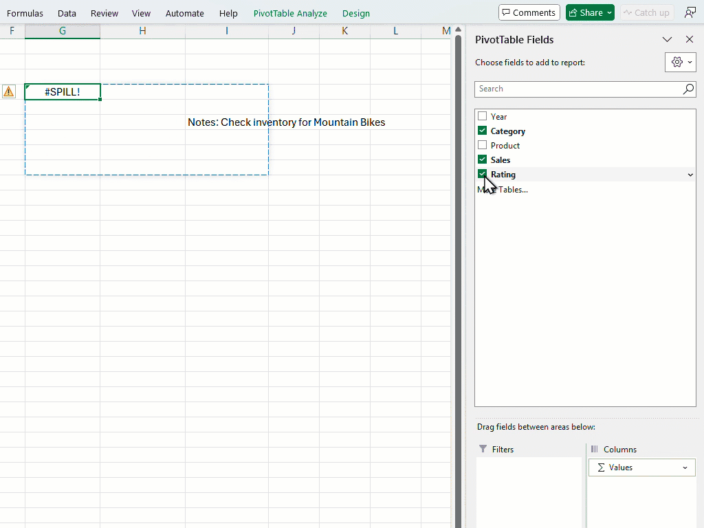This screenshot has height=528, width=704.
Task: Select the Help tab
Action: click(228, 14)
